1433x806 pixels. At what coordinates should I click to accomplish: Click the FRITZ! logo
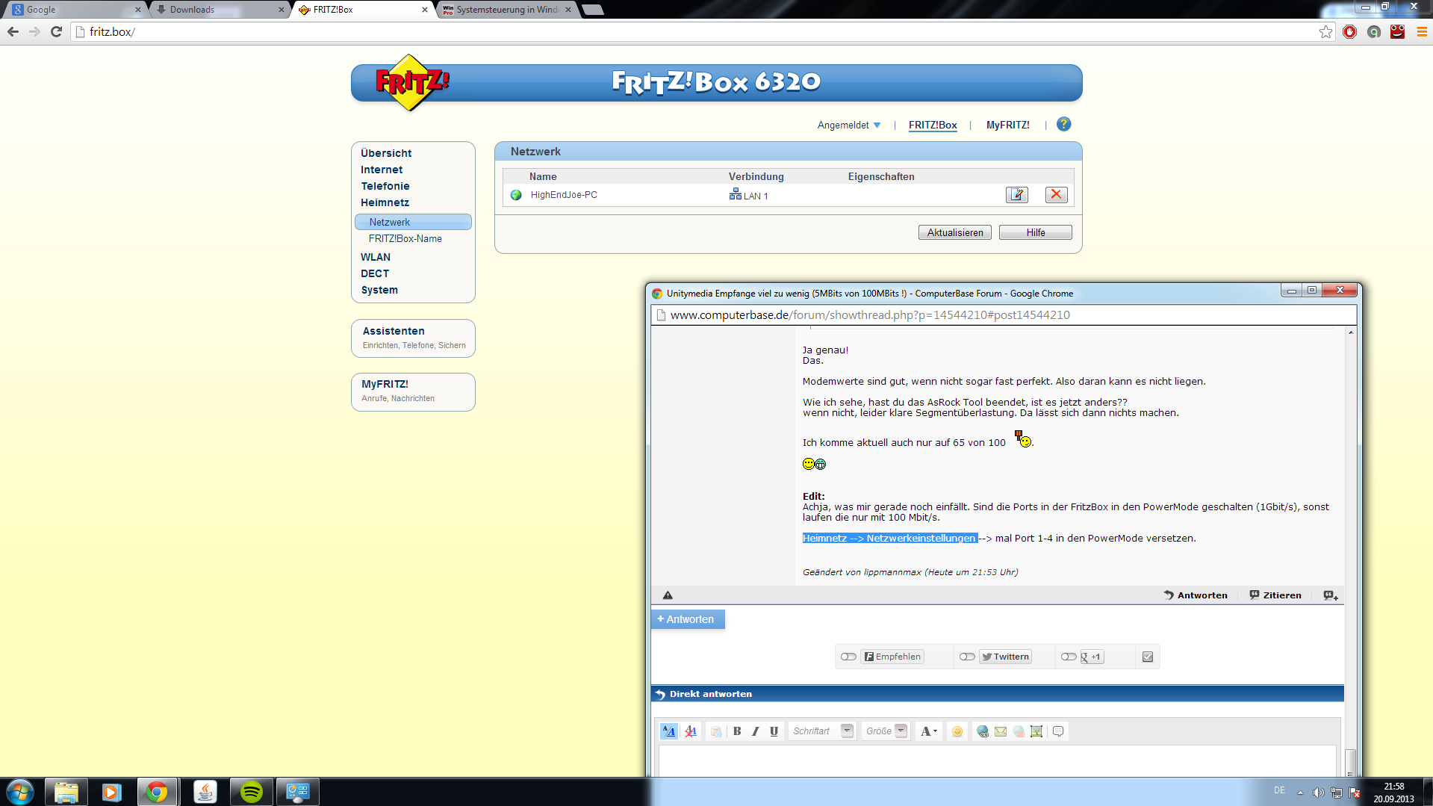coord(411,82)
